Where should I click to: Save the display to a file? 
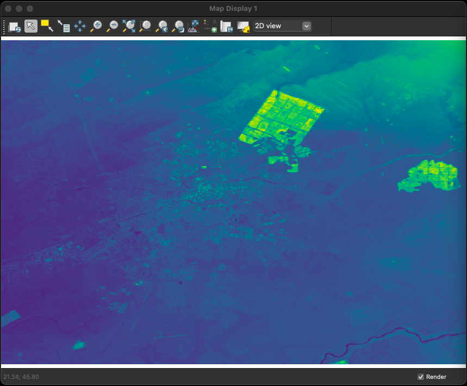(226, 26)
